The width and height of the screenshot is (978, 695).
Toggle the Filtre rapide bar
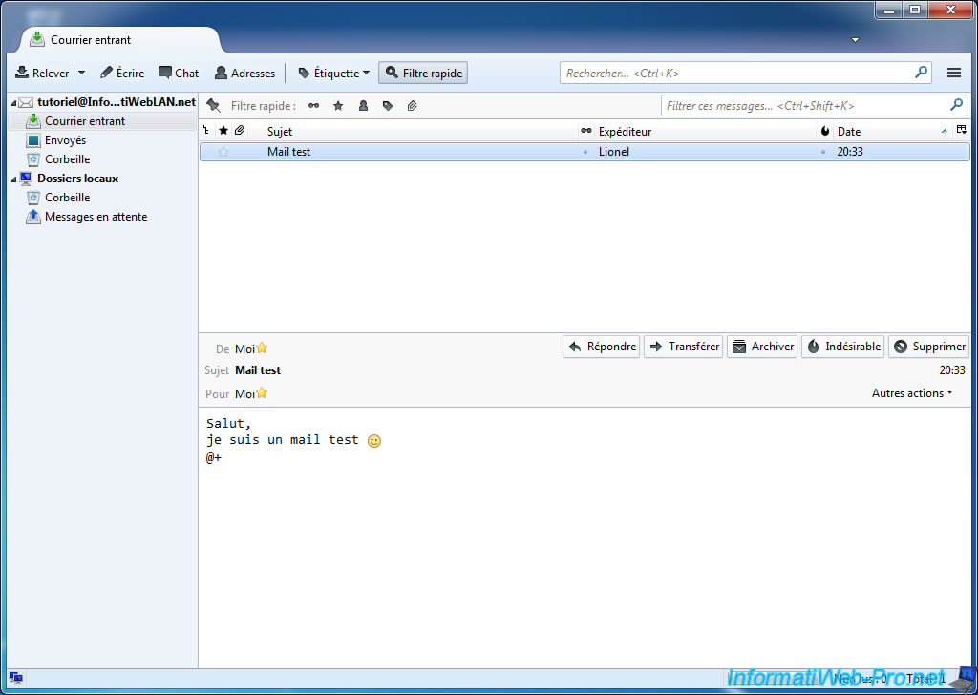tap(423, 73)
